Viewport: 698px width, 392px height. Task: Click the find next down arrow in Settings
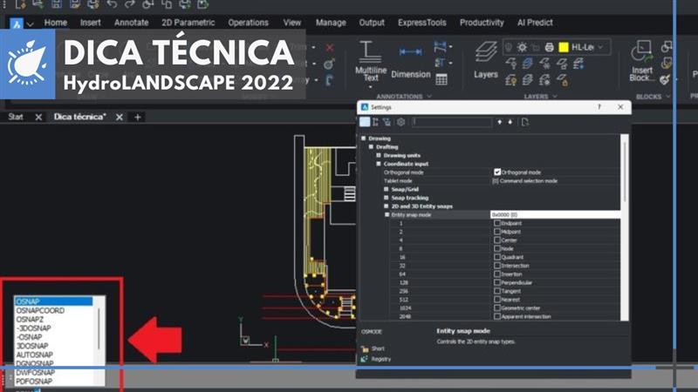pyautogui.click(x=510, y=122)
